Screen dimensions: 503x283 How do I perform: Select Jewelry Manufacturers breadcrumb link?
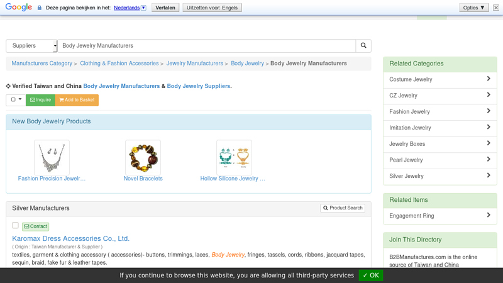click(194, 64)
